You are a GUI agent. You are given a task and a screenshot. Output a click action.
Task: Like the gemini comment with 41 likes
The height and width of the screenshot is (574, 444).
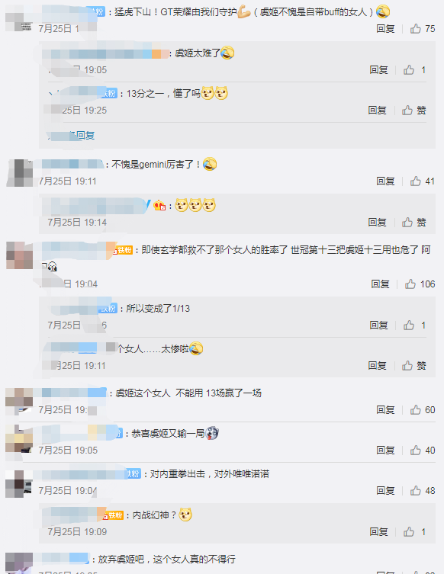pyautogui.click(x=416, y=181)
